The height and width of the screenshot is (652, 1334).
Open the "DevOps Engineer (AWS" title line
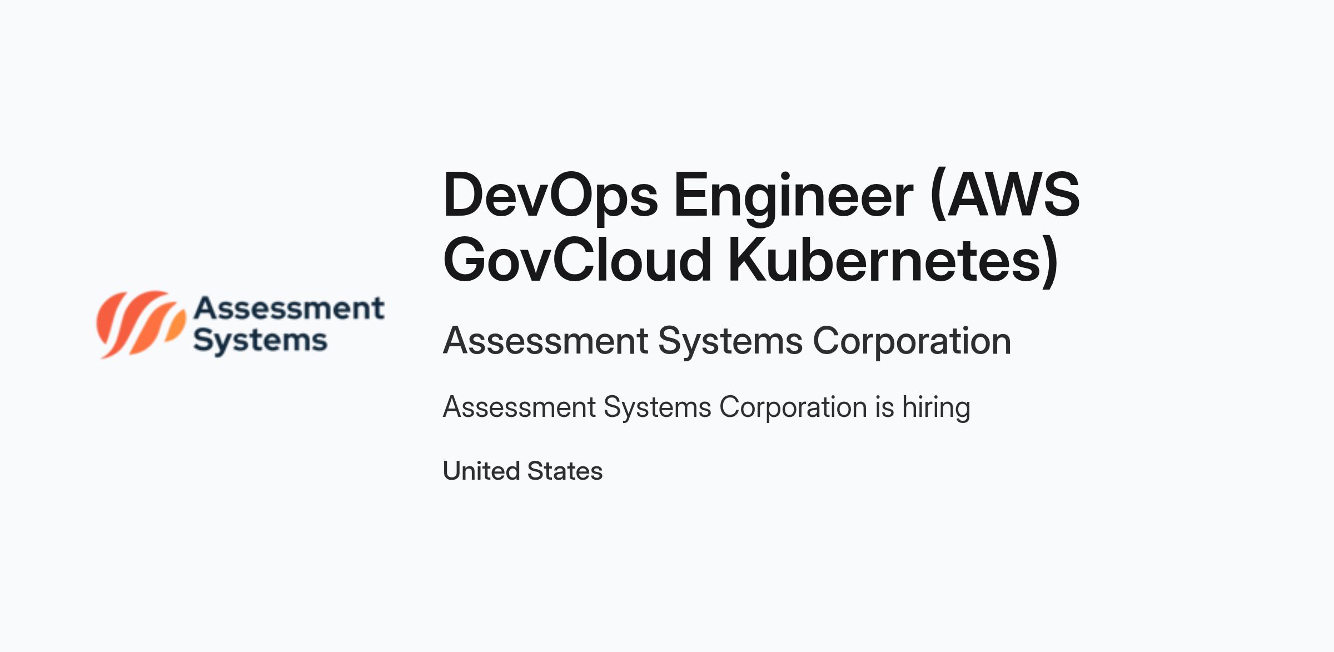761,195
